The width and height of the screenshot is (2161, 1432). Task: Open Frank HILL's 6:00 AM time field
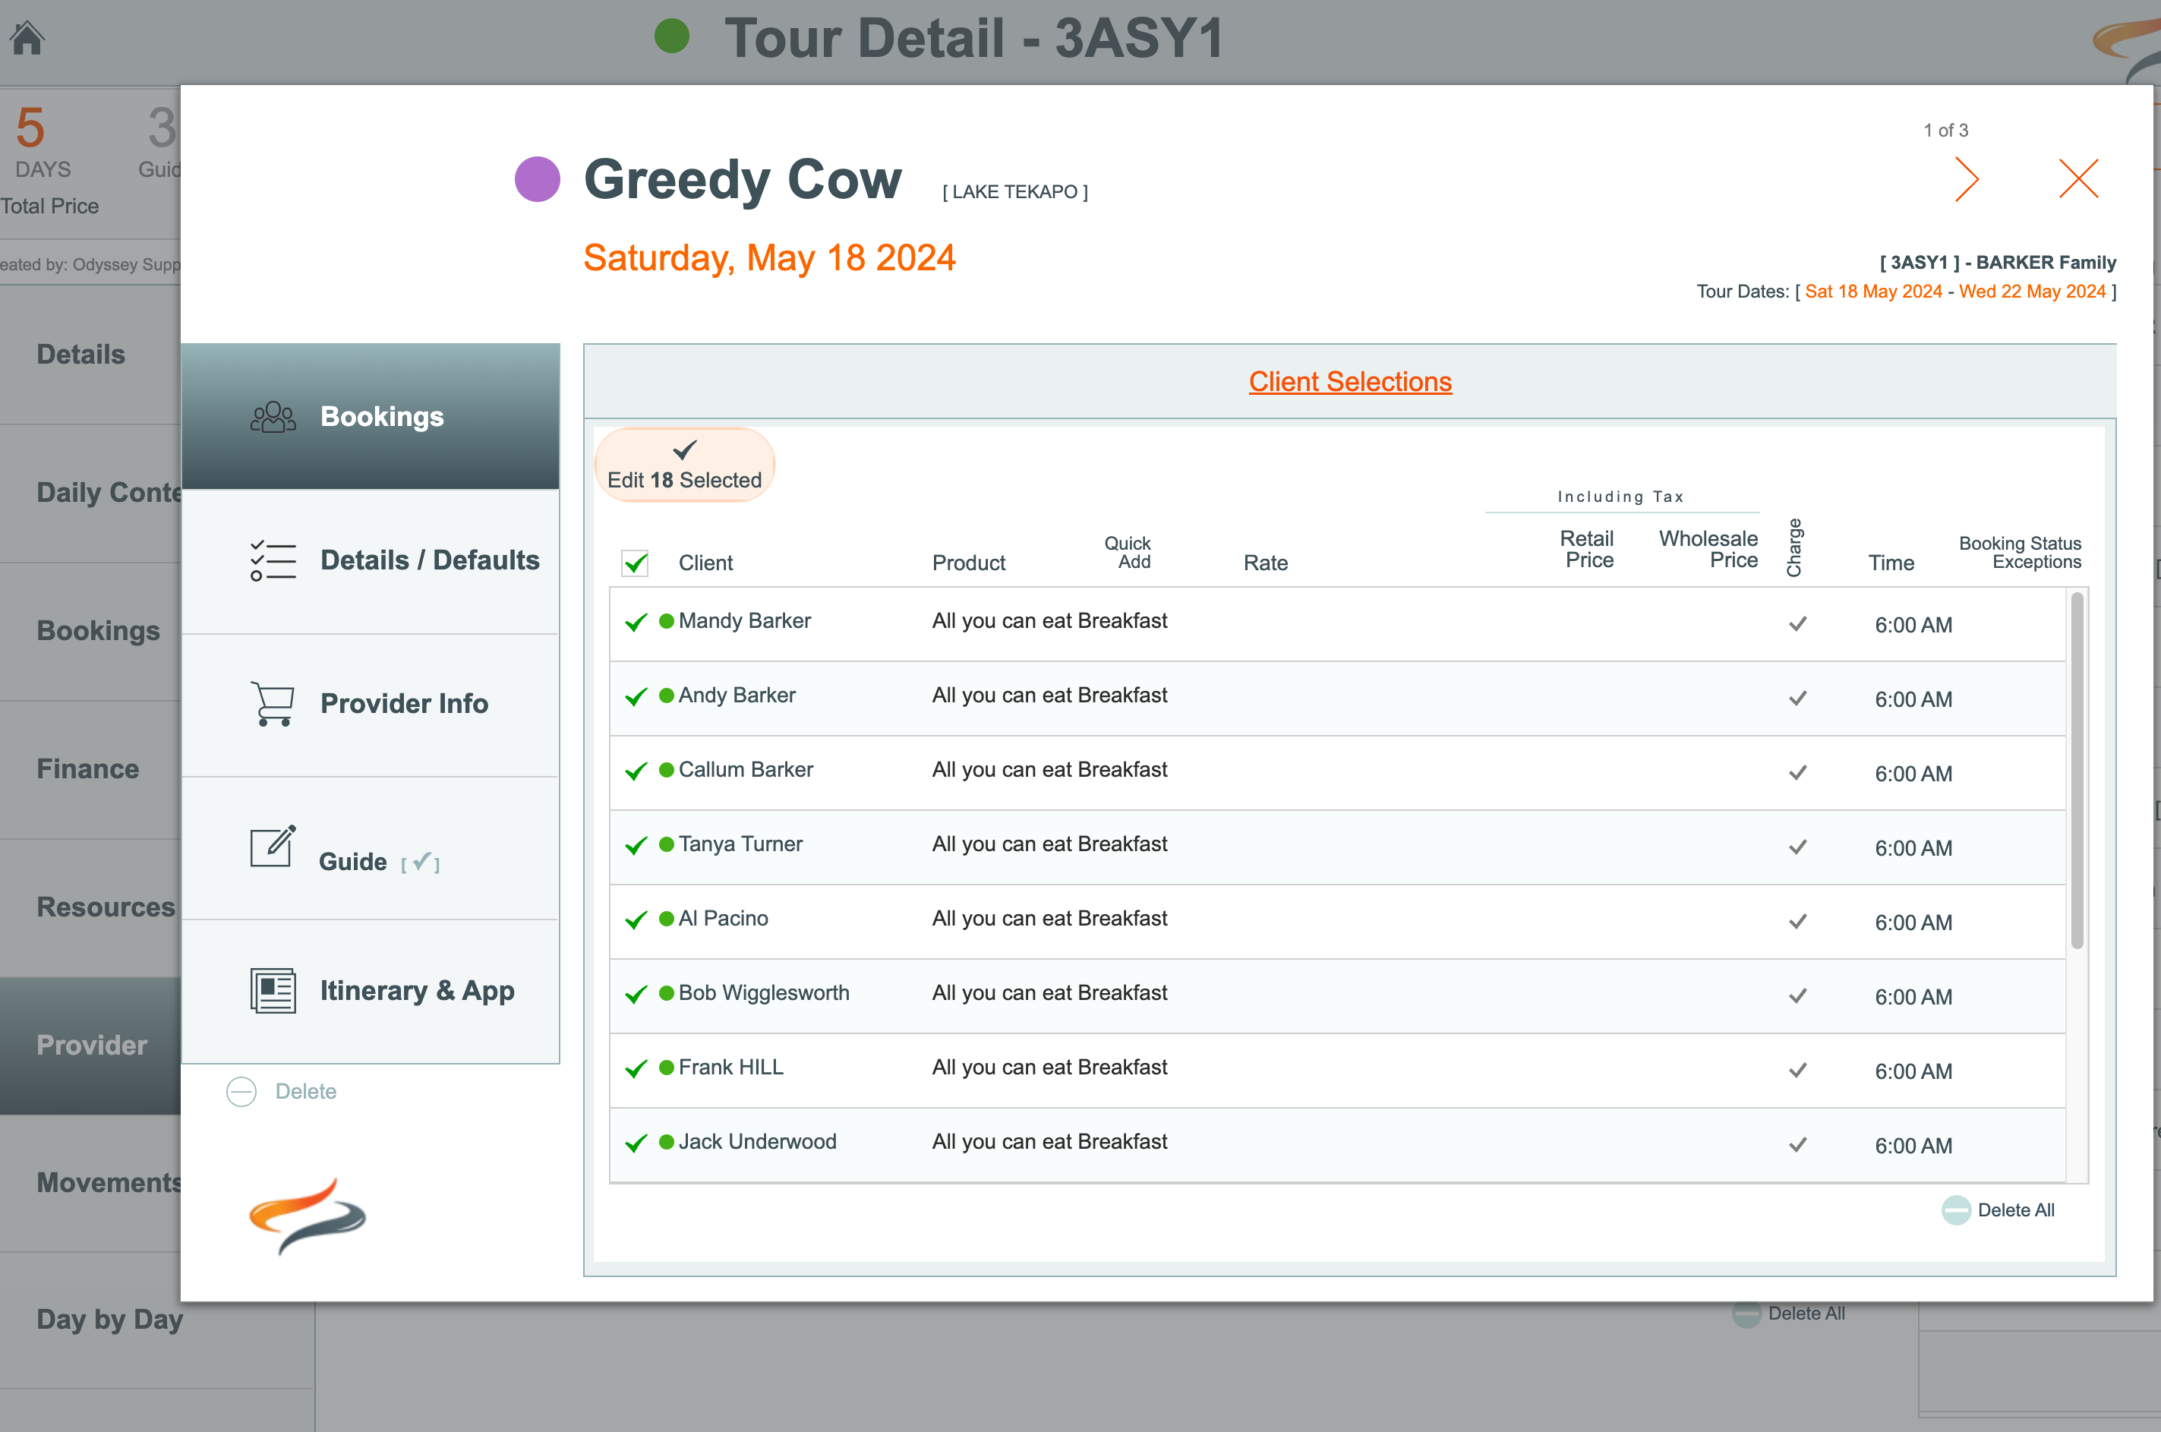coord(1913,1071)
